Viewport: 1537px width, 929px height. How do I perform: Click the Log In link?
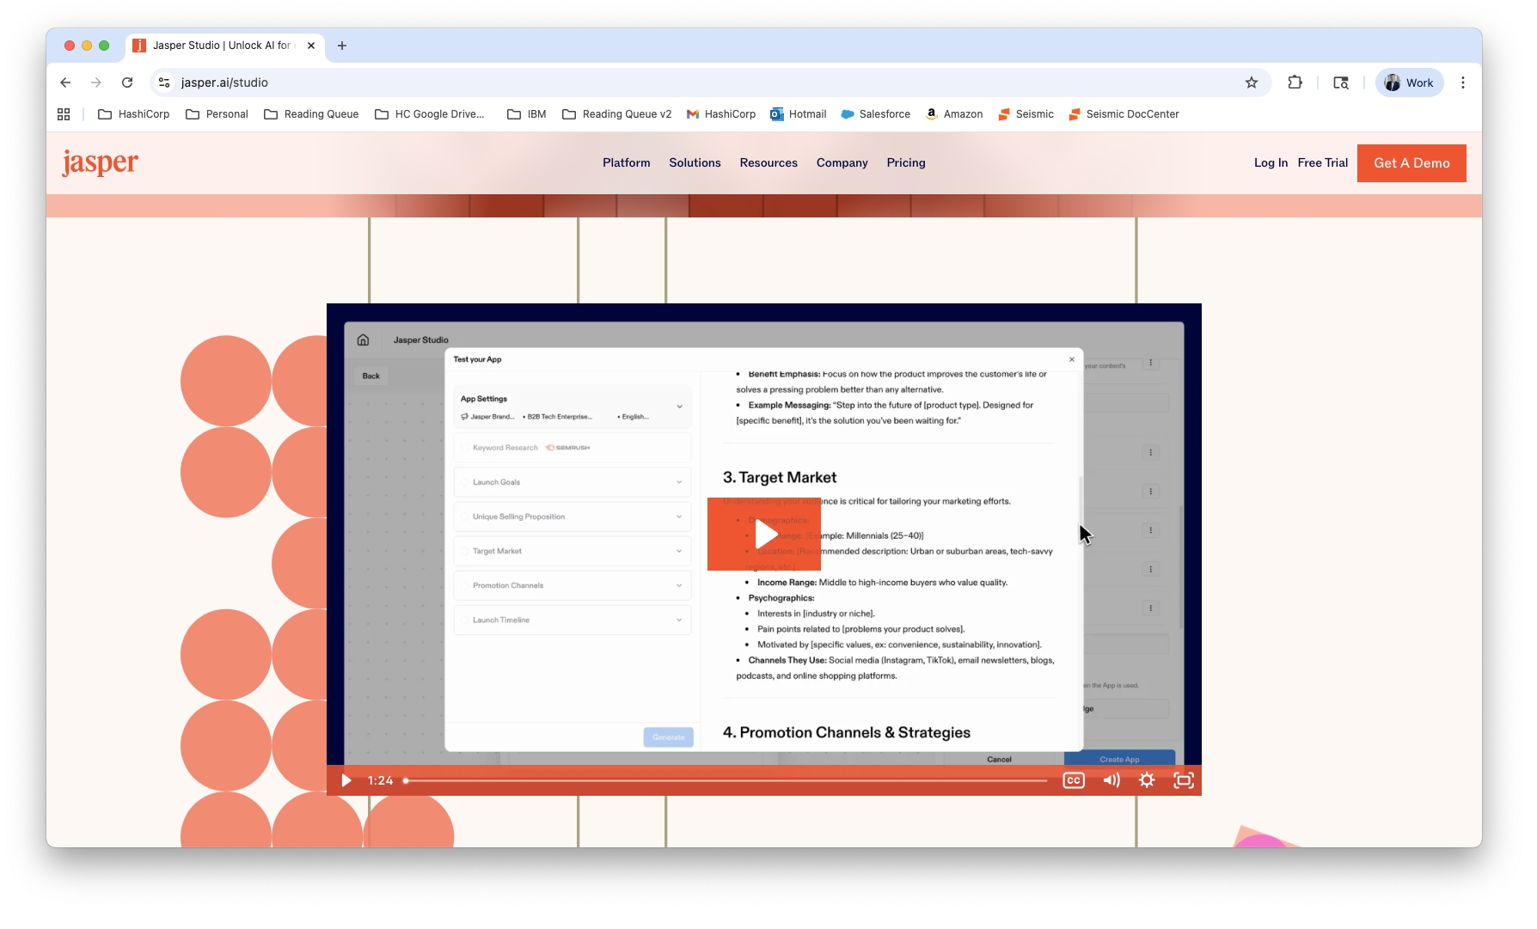point(1271,162)
